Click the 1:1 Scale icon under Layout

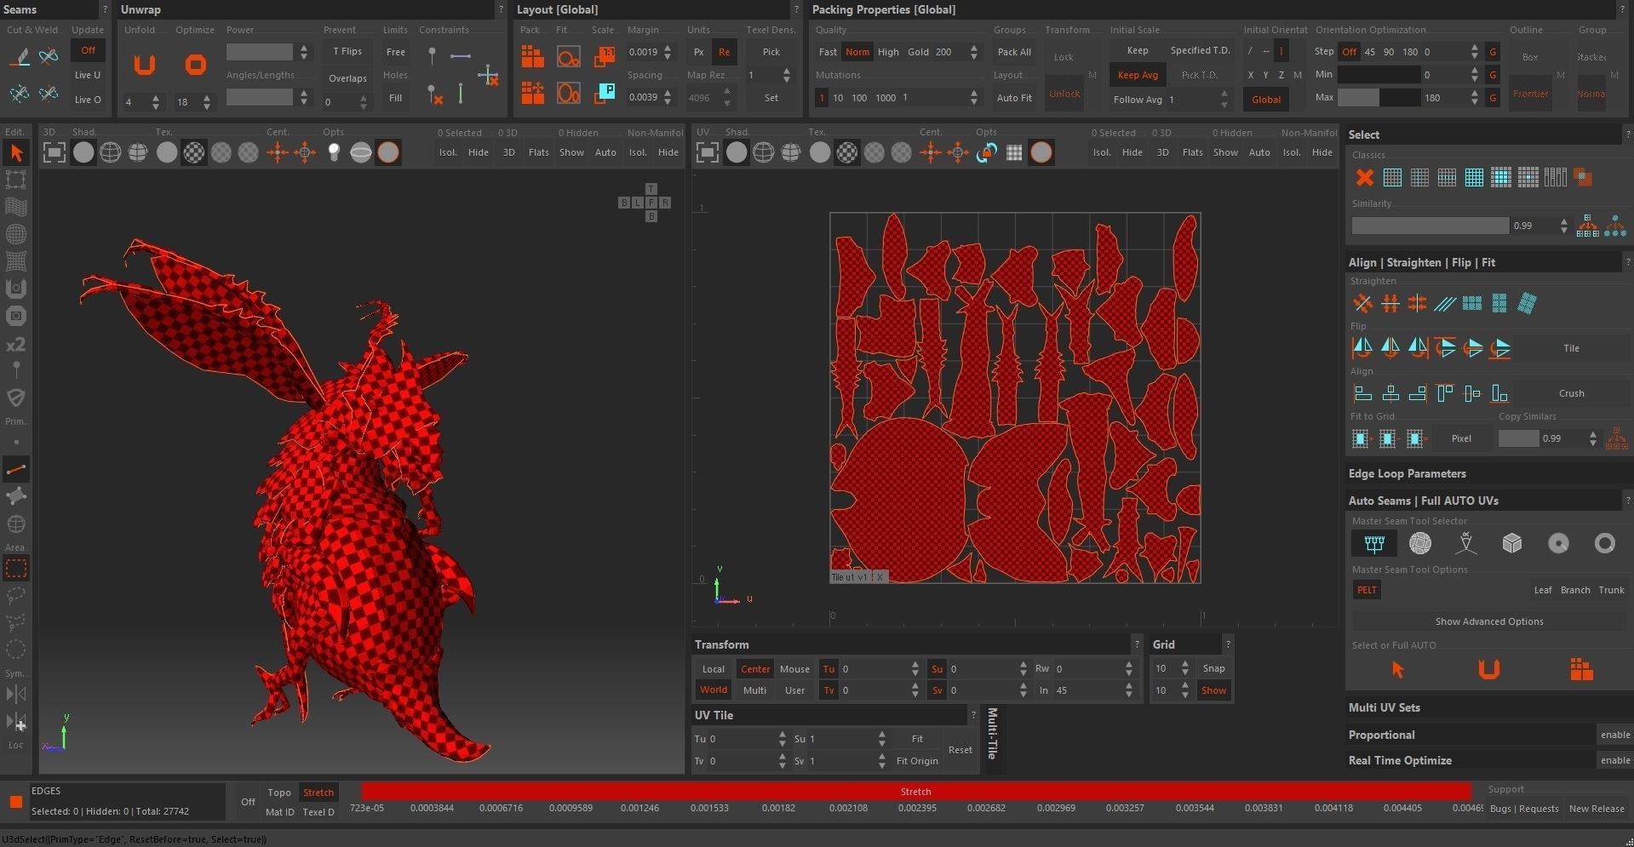coord(605,57)
